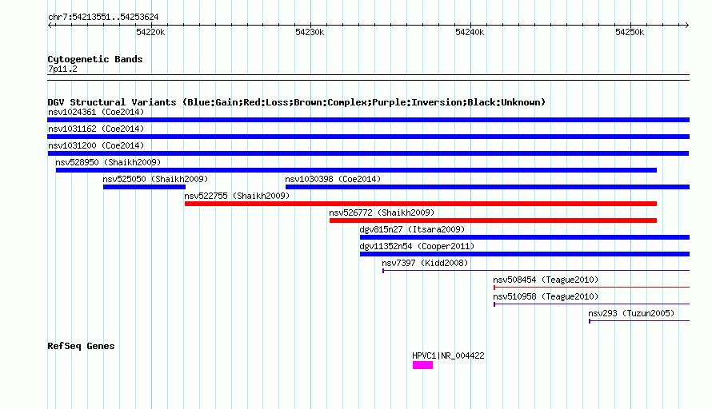This screenshot has width=712, height=409.
Task: Open the dgv11352n54 (Cooper2011) label
Action: tap(417, 246)
